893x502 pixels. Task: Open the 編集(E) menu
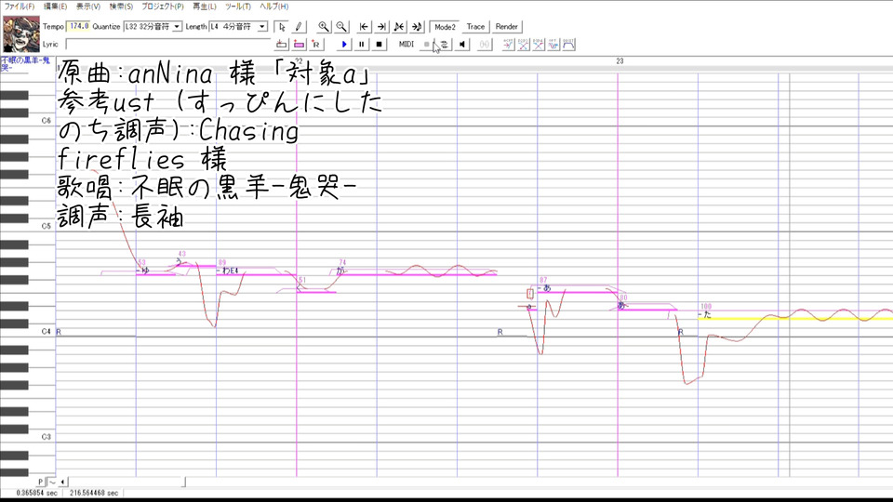[55, 7]
